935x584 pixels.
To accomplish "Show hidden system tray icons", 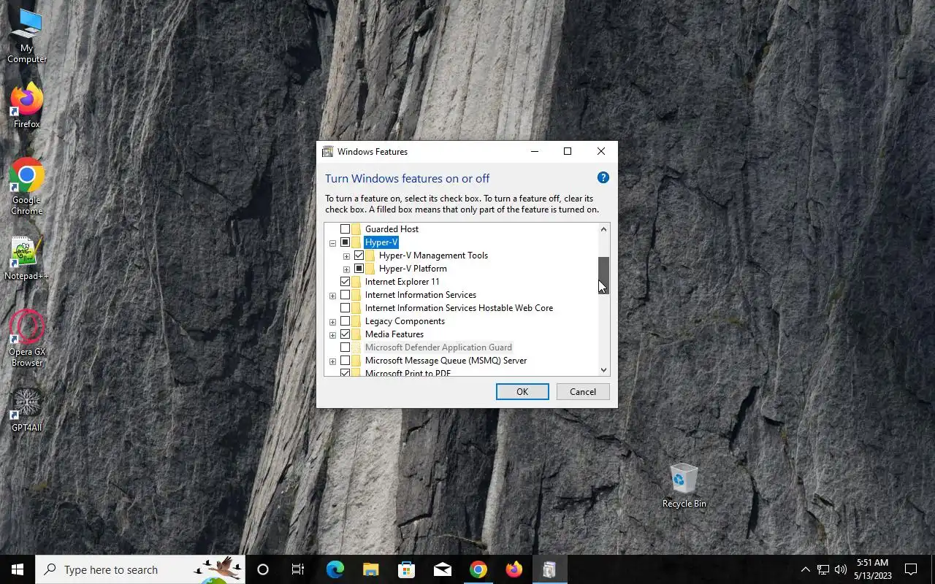I will (805, 569).
